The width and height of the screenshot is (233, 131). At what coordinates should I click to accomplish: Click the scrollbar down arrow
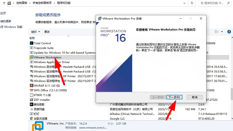click(x=232, y=119)
